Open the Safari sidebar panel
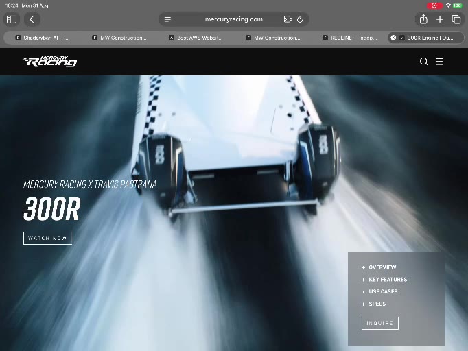468x351 pixels. click(x=12, y=19)
